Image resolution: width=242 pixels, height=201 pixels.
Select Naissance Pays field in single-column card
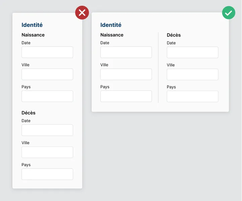click(47, 96)
